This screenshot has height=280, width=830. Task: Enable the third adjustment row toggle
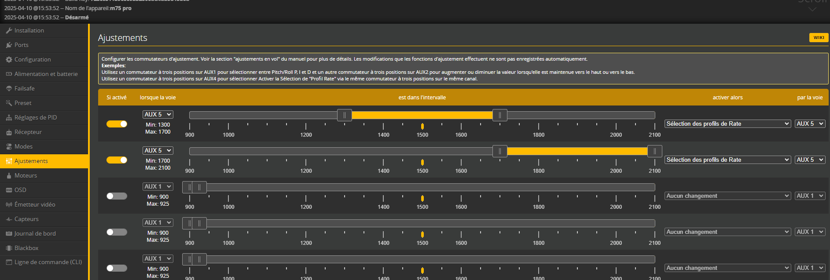click(x=117, y=196)
